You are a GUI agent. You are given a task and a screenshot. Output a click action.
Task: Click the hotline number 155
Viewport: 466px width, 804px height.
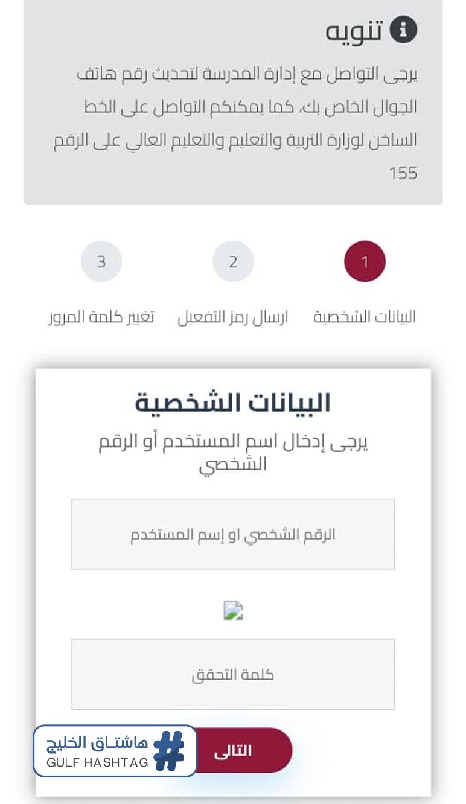tap(403, 173)
